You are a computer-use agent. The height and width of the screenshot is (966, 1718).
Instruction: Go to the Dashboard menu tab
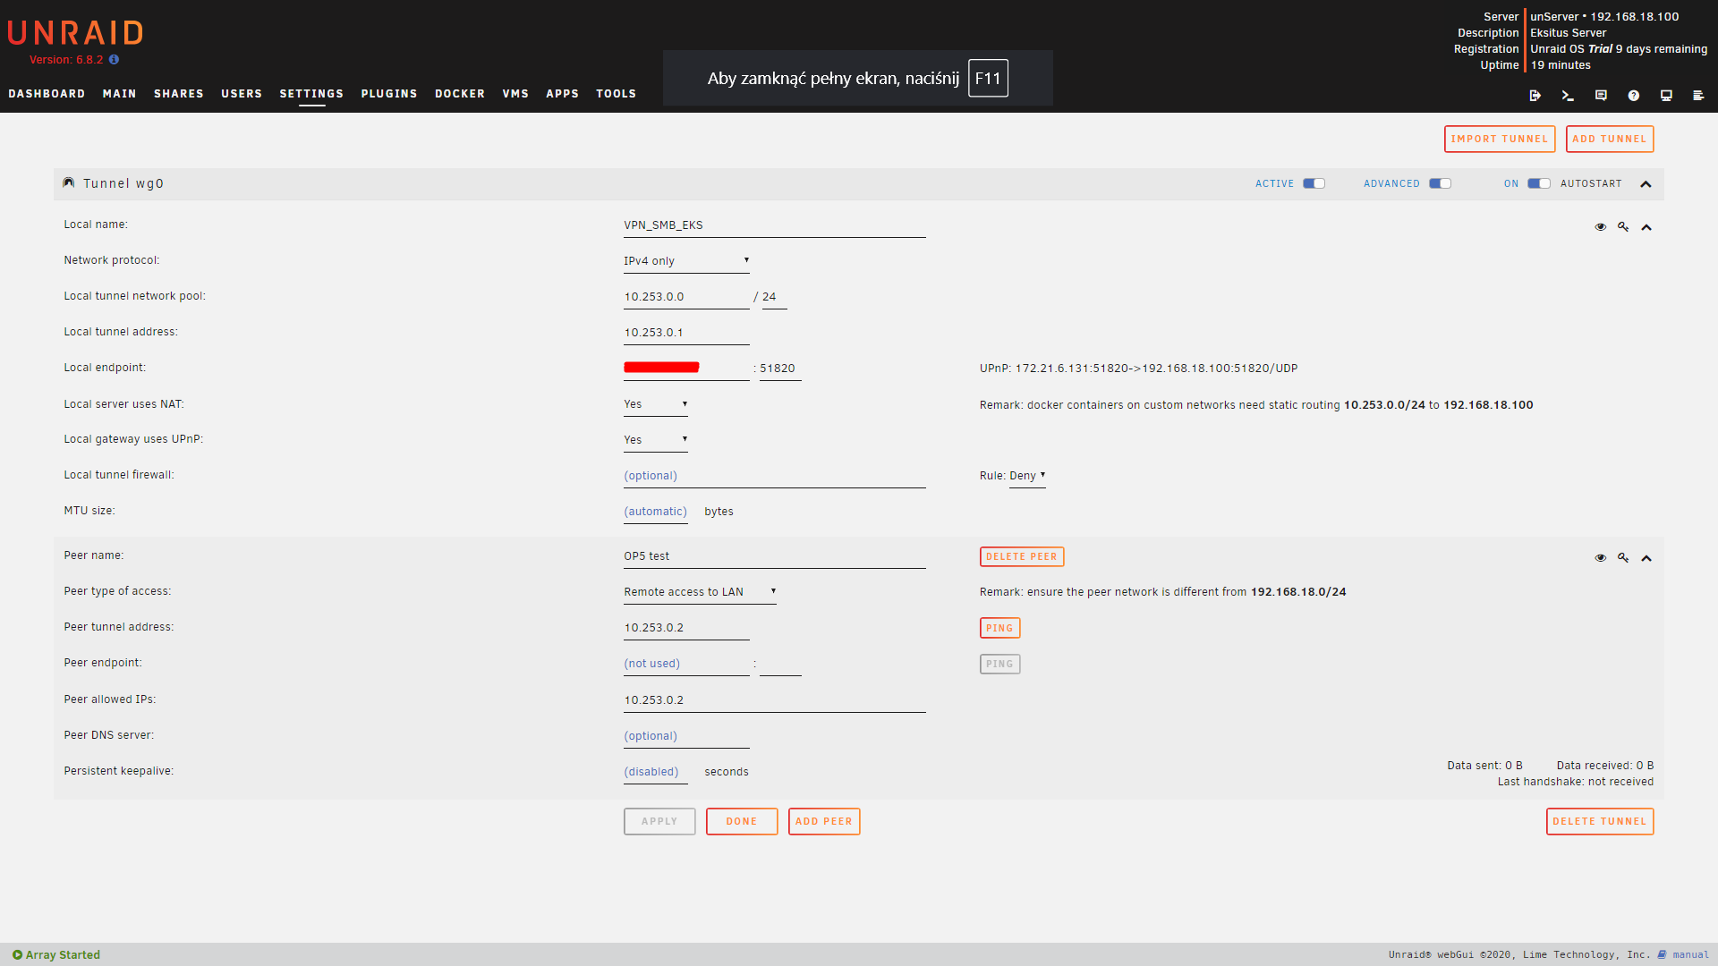tap(47, 94)
